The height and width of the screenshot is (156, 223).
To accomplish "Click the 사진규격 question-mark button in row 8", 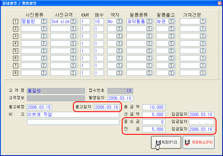I will tap(73, 73).
